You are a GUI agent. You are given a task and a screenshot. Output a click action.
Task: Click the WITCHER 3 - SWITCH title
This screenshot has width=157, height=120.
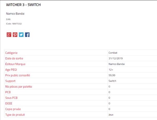pos(23,5)
